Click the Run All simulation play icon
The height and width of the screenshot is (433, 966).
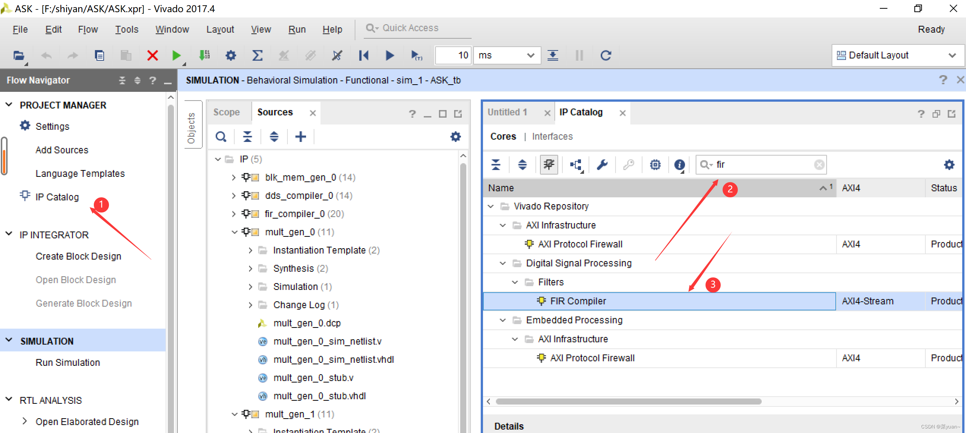tap(390, 55)
